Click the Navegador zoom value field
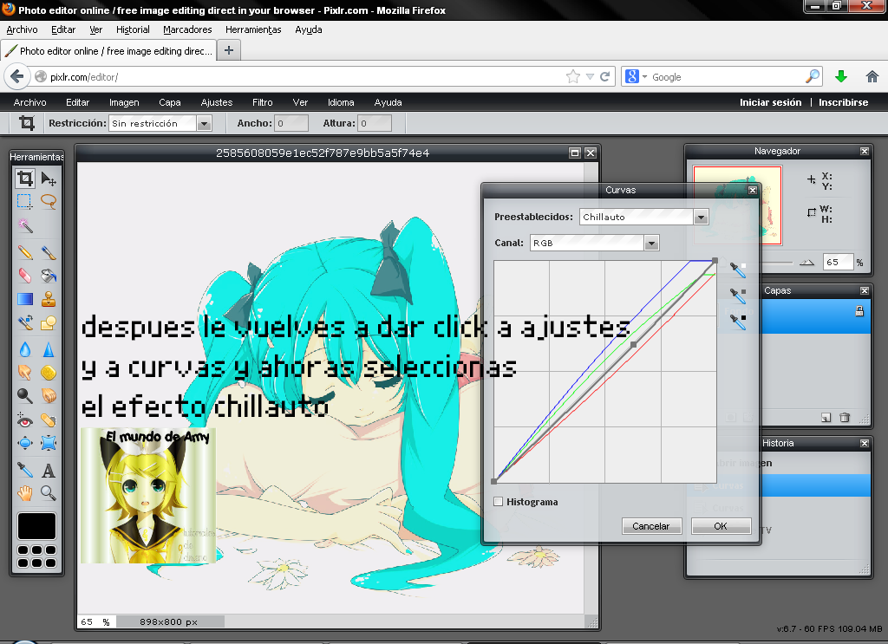Image resolution: width=888 pixels, height=644 pixels. [x=838, y=262]
